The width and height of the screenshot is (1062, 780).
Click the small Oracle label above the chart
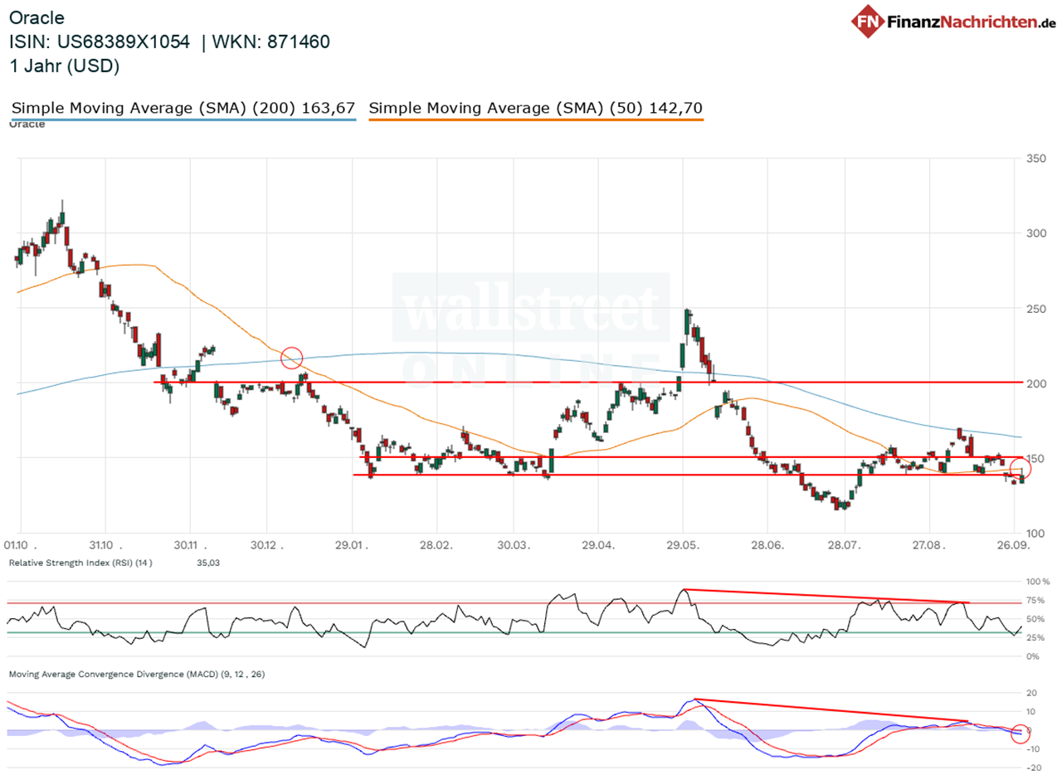pos(27,124)
